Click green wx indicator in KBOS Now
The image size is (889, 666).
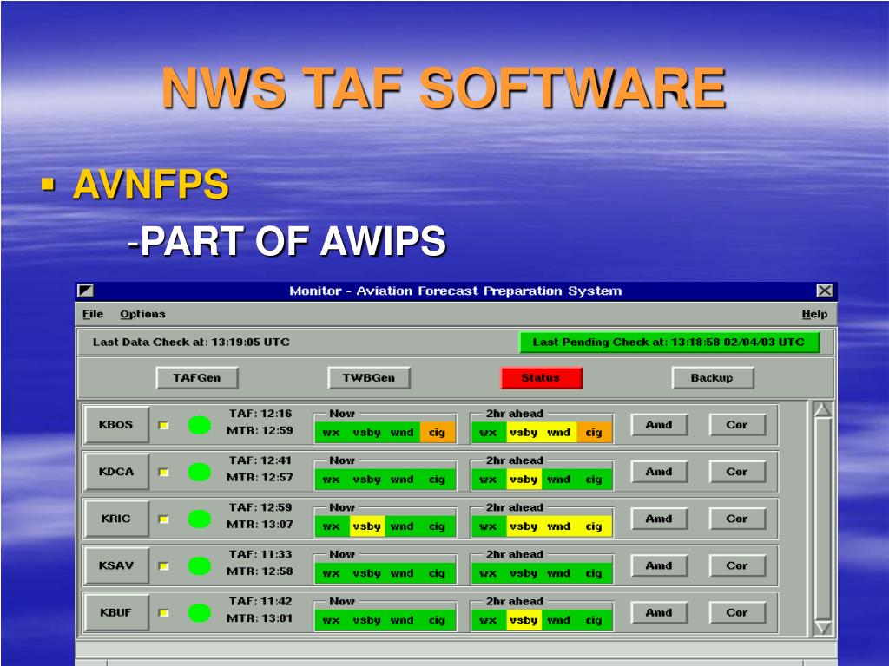coord(332,433)
